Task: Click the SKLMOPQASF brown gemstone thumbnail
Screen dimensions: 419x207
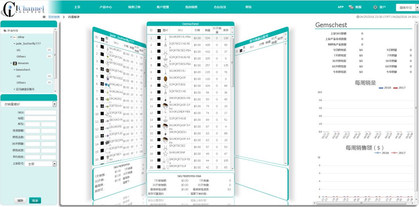Action: click(x=165, y=78)
